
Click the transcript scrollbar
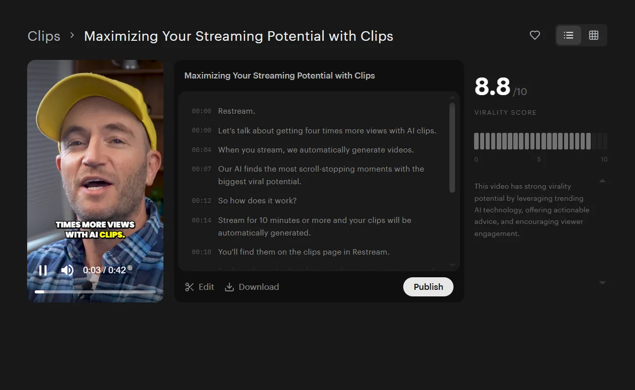coord(452,147)
